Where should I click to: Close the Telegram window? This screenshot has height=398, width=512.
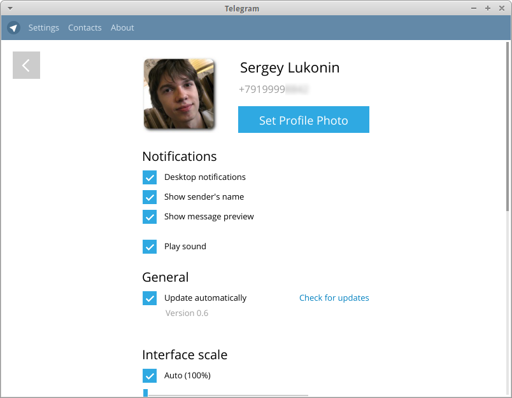(502, 8)
